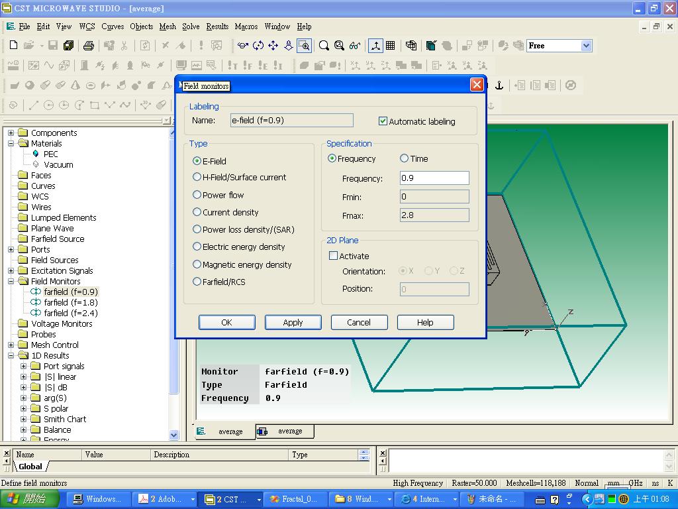Collapse the 1D Results node

coord(11,355)
